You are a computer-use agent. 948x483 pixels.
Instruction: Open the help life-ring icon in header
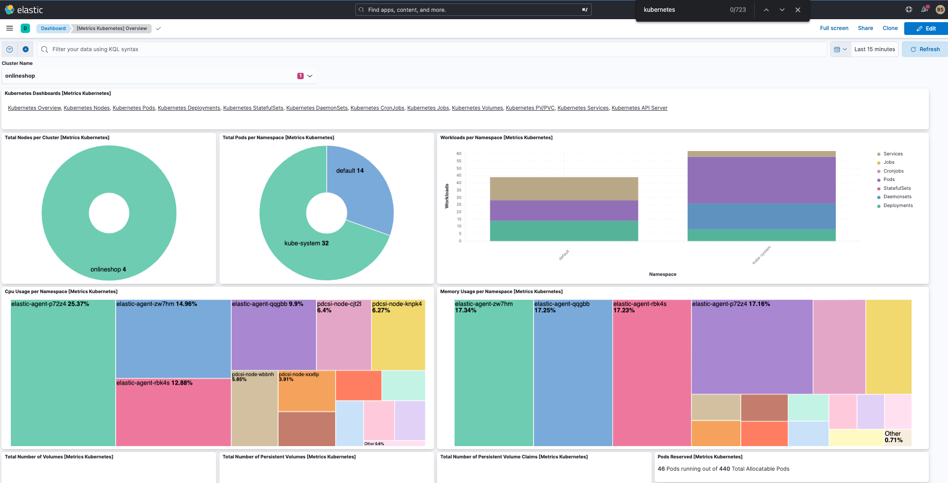[x=909, y=9]
